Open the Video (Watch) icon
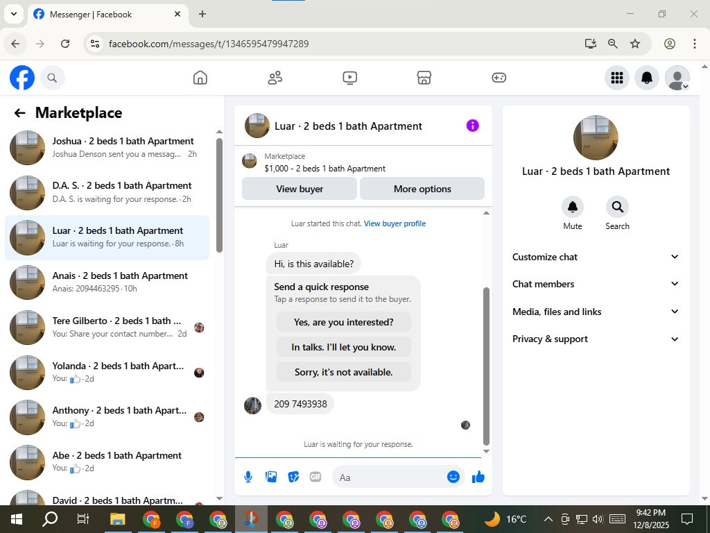Screen dimensions: 710x533 click(x=349, y=78)
